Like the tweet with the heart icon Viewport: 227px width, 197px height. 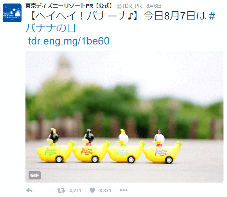(x=92, y=190)
